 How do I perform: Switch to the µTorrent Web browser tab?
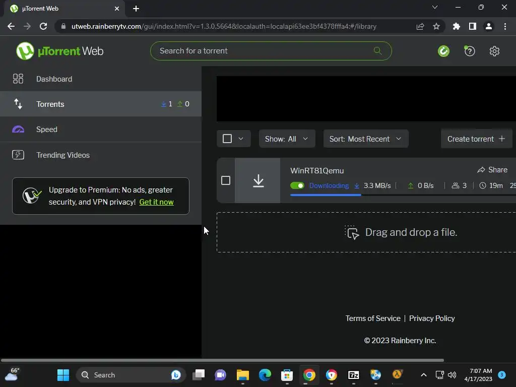tap(64, 9)
